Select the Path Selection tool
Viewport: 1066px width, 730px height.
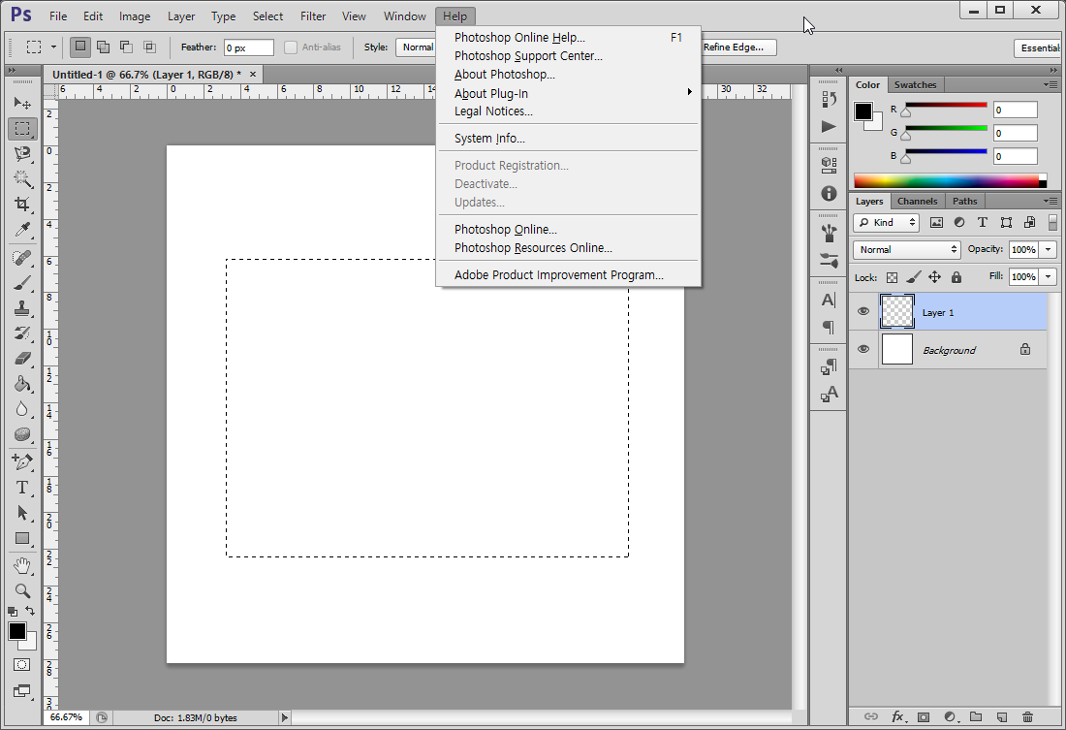22,513
